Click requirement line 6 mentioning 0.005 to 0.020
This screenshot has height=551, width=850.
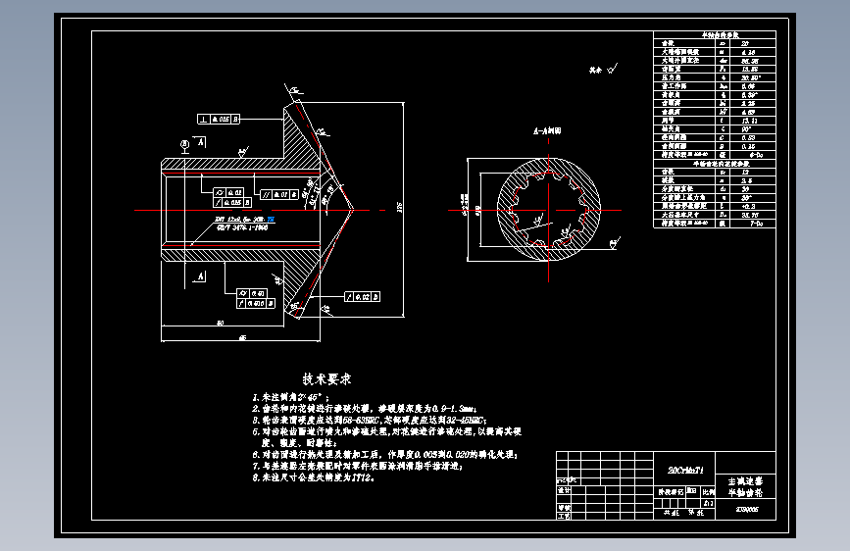pos(385,455)
